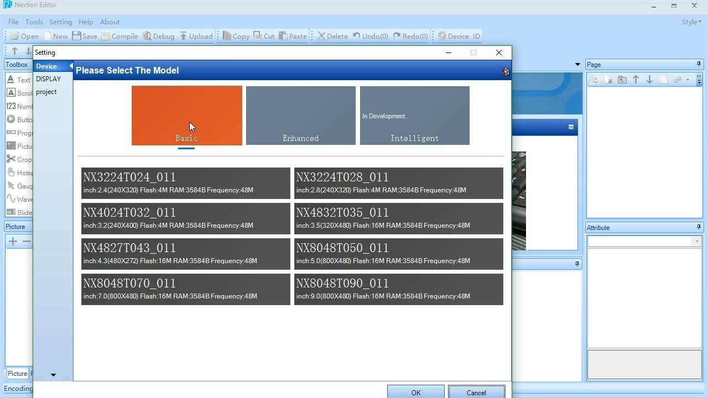Screen dimensions: 708x398
Task: Select model NX8048T070_011
Action: (186, 290)
